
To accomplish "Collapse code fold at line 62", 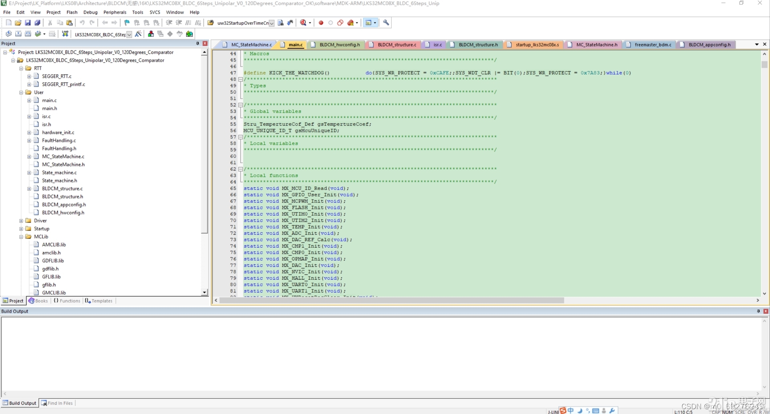I will (x=241, y=169).
